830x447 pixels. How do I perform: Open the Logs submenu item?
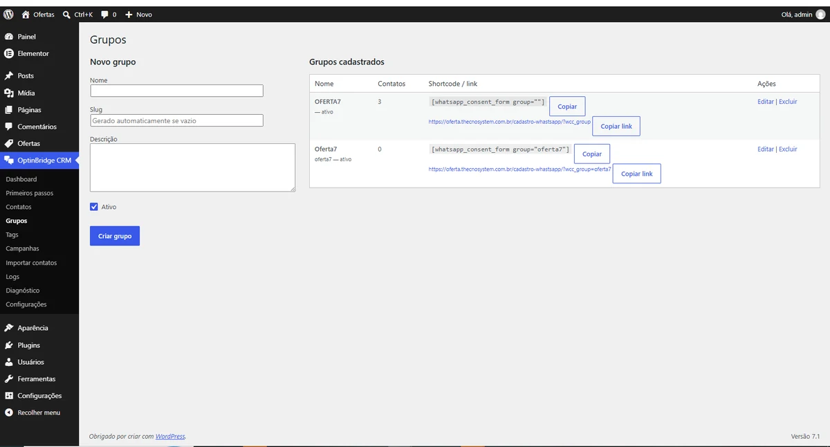coord(12,277)
